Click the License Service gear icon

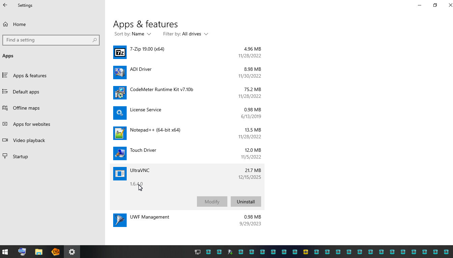click(120, 113)
